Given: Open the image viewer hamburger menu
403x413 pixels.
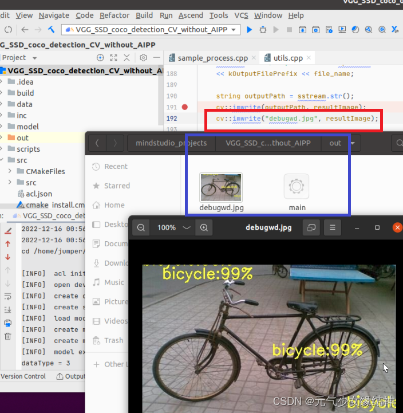Looking at the screenshot, I should click(x=333, y=227).
